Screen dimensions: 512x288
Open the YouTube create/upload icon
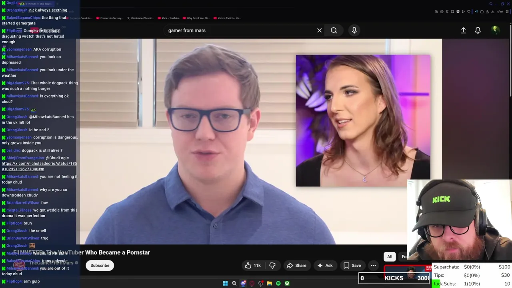click(x=463, y=30)
